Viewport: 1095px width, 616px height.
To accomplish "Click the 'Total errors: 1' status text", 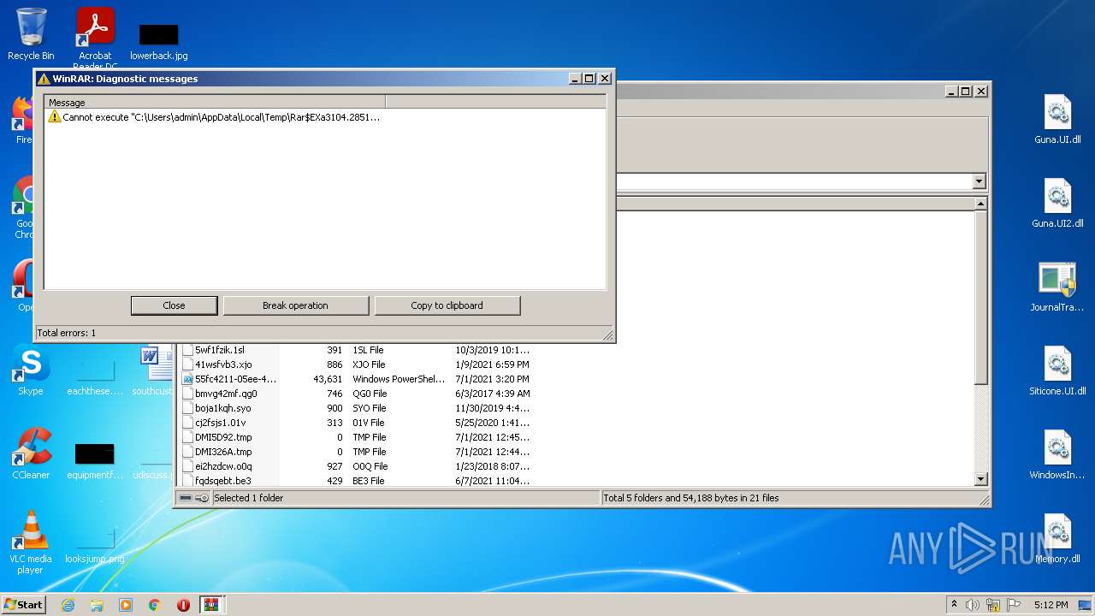I will [67, 333].
